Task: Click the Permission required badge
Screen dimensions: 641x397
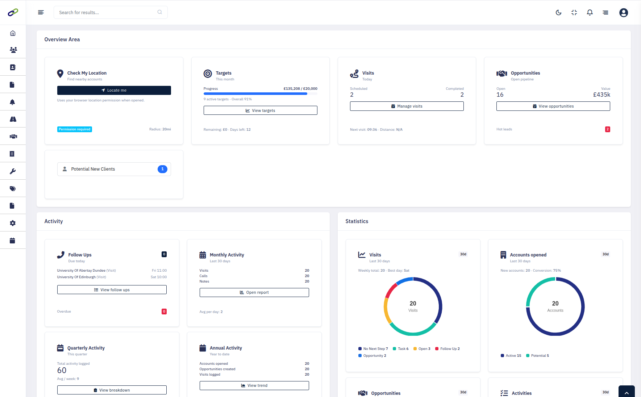Action: pyautogui.click(x=75, y=129)
